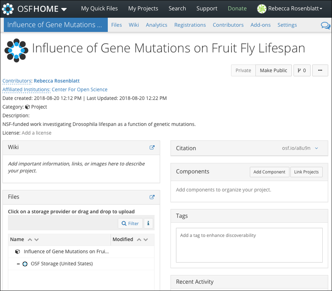Click the project logo beside the title
The height and width of the screenshot is (291, 332).
[16, 50]
